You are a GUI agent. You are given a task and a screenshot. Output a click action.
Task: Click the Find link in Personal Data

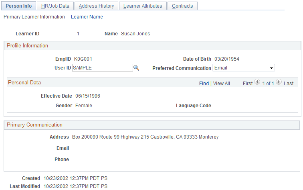[x=204, y=84]
